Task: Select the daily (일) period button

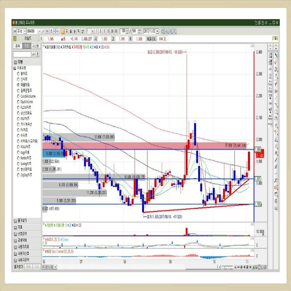Action: click(63, 31)
